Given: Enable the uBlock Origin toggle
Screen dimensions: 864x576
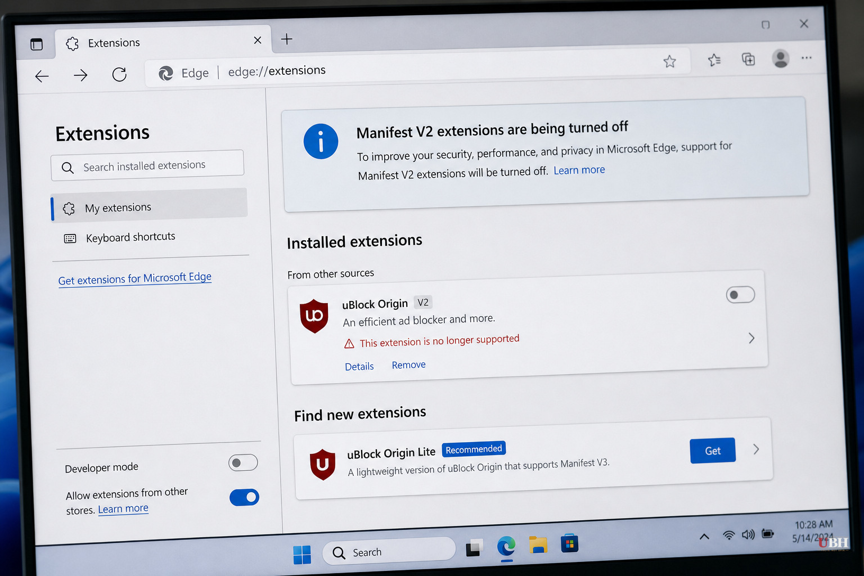Looking at the screenshot, I should (x=740, y=295).
